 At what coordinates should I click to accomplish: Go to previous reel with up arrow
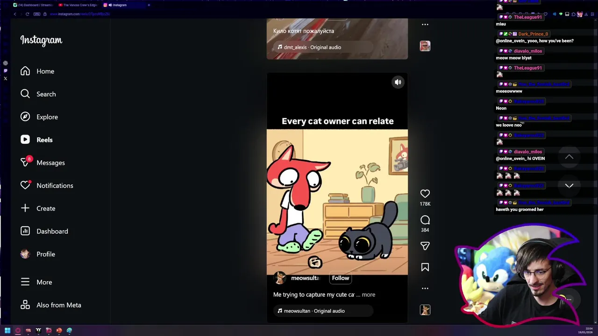[569, 157]
